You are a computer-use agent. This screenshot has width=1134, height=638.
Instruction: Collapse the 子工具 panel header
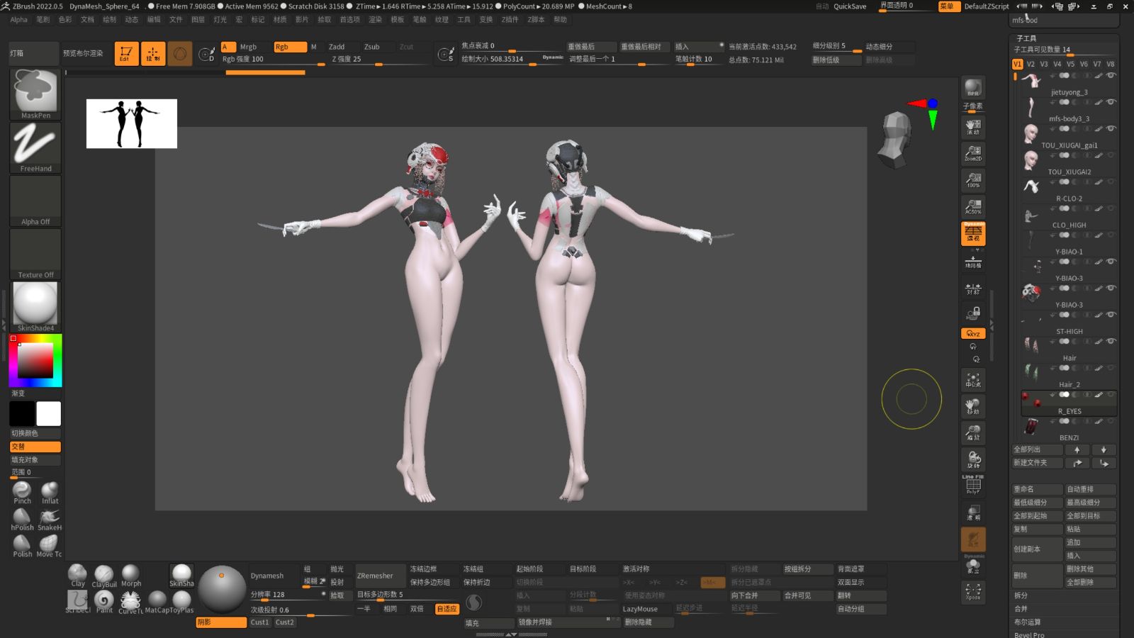click(1026, 38)
